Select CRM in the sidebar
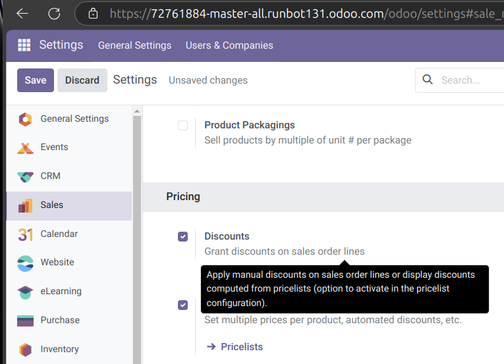Screen dimensions: 504x364 tap(69, 176)
